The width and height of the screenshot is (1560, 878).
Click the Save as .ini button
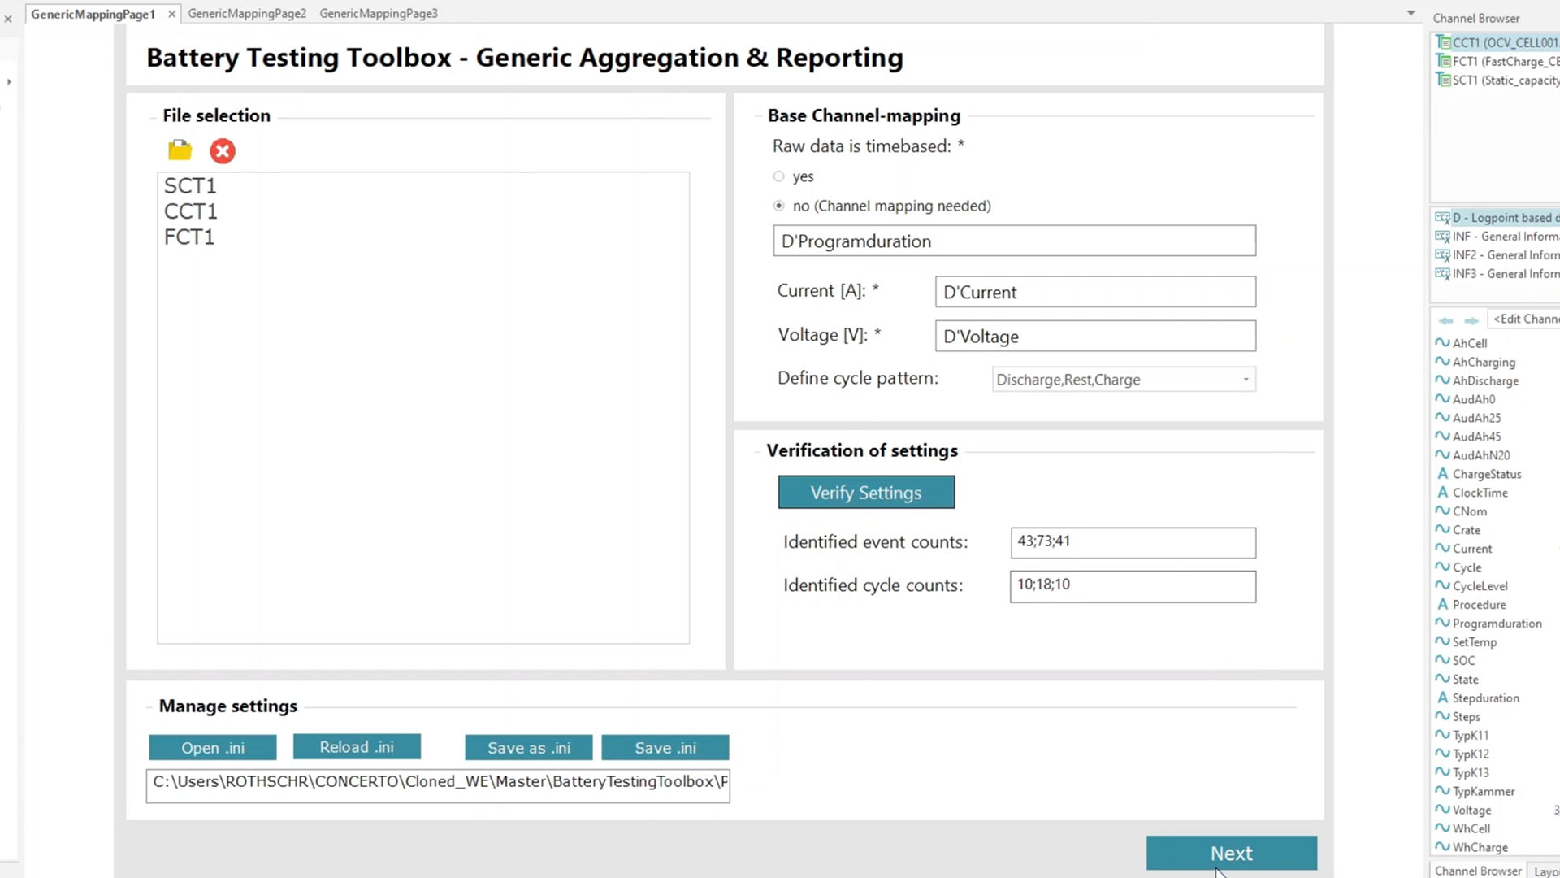click(x=528, y=748)
